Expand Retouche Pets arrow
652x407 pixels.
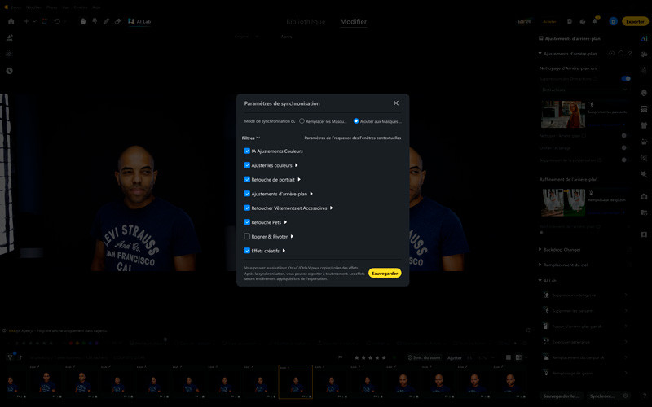point(286,222)
